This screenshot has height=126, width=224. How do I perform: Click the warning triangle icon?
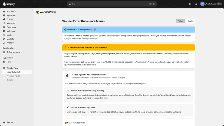65,47
